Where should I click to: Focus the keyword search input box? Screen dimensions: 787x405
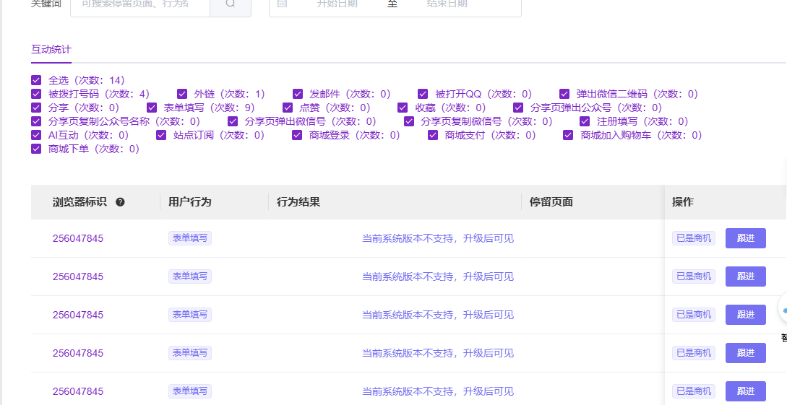[139, 4]
